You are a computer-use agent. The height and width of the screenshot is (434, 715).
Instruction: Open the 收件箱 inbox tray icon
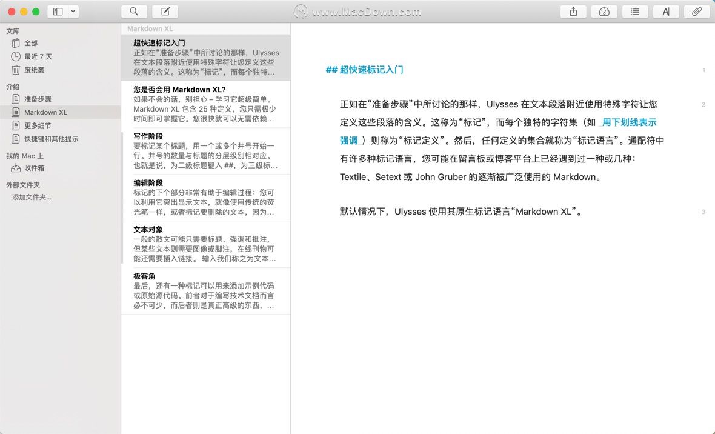[x=16, y=168]
